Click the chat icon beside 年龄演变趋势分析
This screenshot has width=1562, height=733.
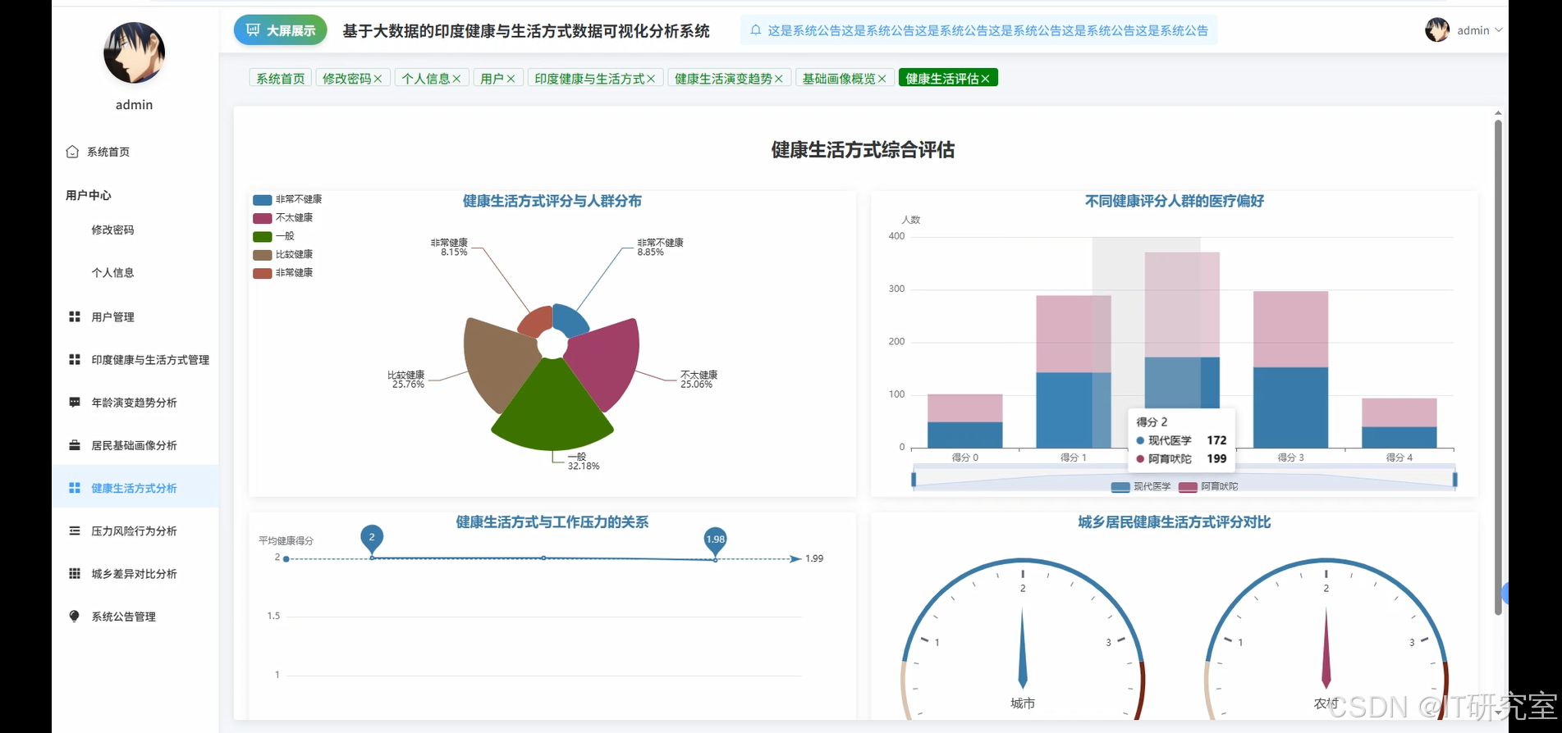click(75, 402)
